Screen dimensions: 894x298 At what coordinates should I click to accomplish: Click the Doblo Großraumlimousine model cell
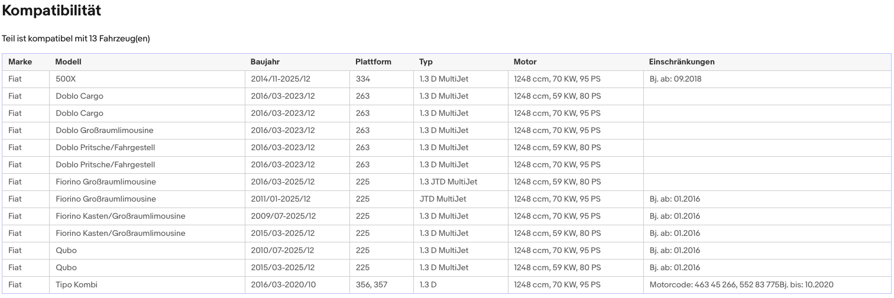[147, 130]
